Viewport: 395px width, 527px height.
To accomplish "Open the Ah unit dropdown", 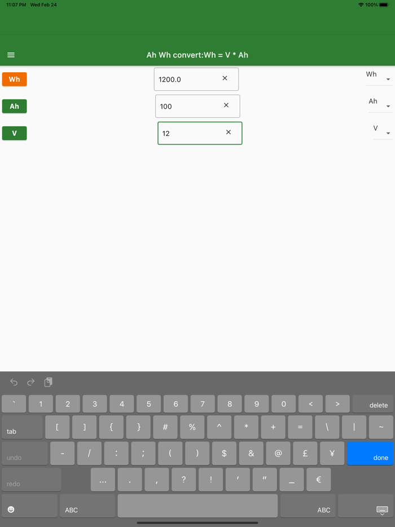I will coord(380,103).
